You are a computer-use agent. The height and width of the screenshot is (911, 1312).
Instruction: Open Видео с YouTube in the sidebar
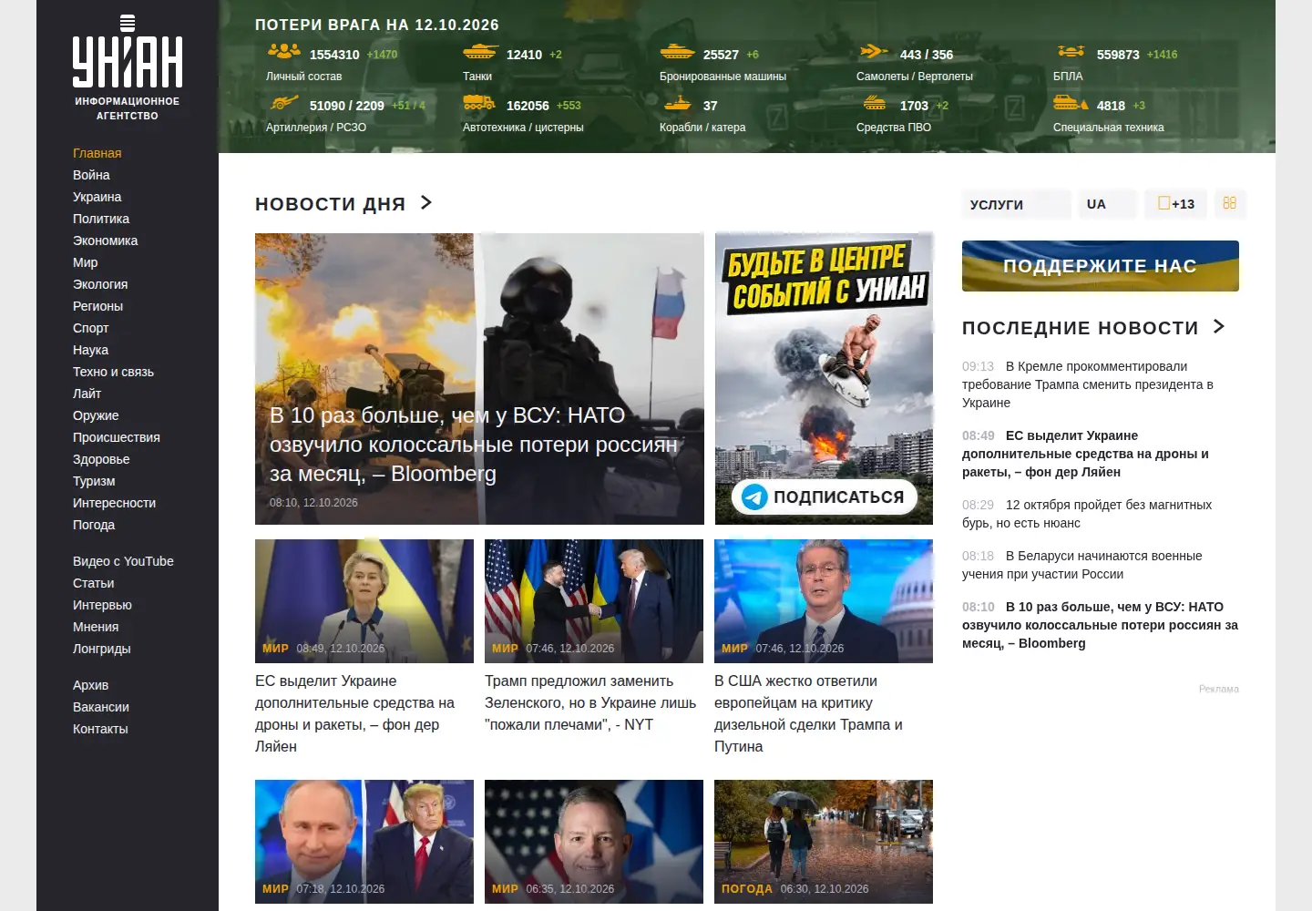click(x=123, y=561)
